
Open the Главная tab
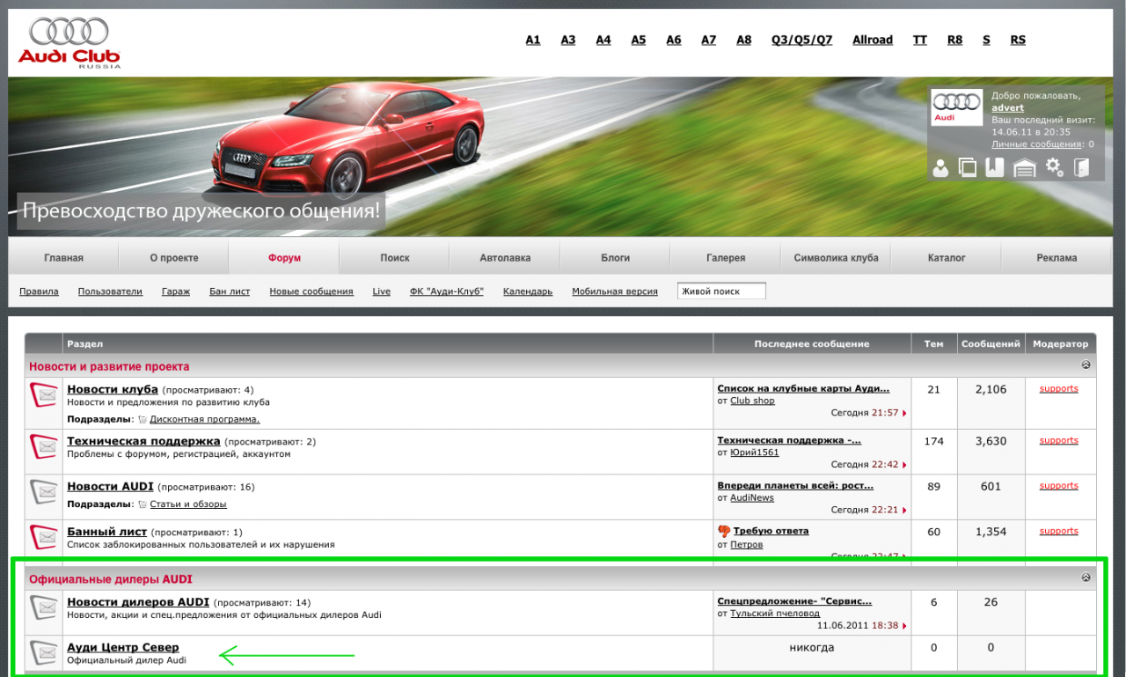(x=63, y=258)
